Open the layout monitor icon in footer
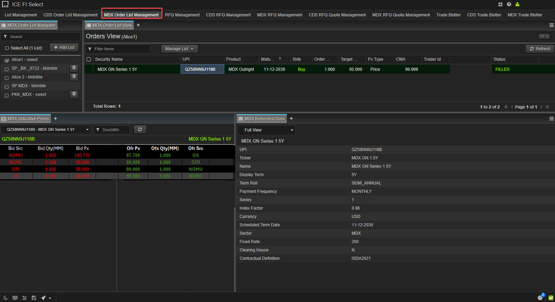 (15, 298)
